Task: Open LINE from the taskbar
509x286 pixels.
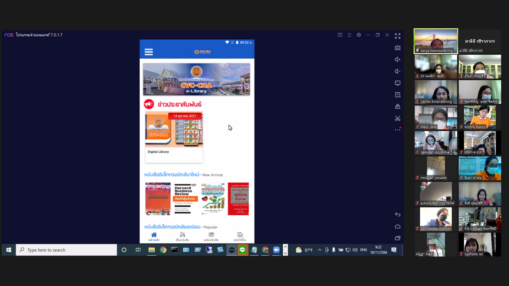Action: [x=243, y=250]
